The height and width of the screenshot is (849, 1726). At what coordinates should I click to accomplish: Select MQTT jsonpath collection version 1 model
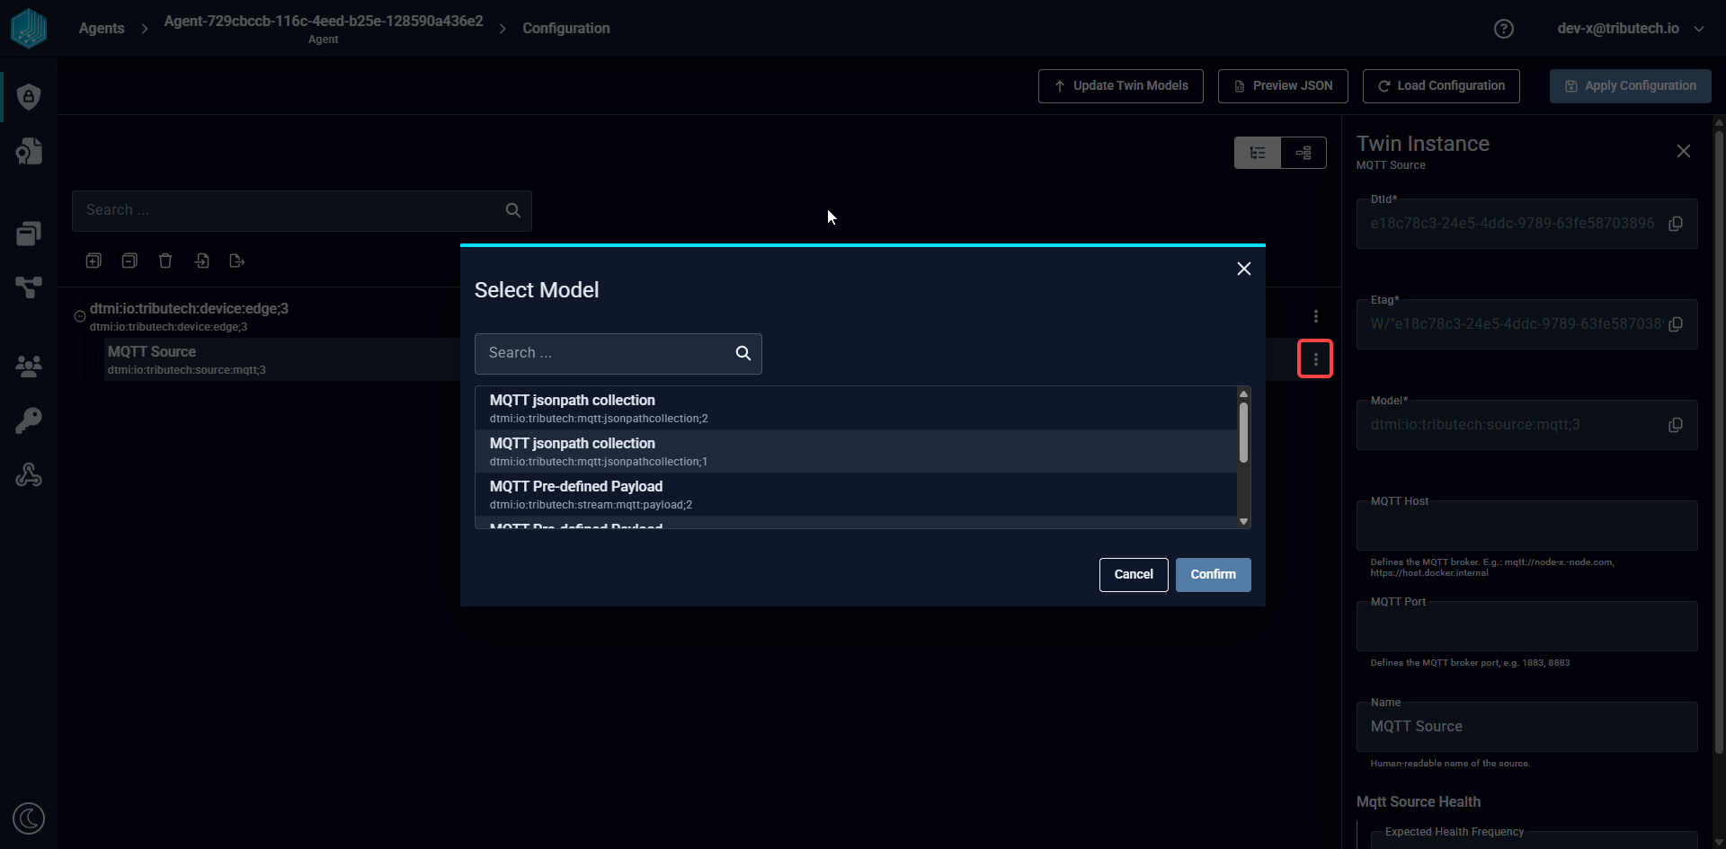[856, 451]
